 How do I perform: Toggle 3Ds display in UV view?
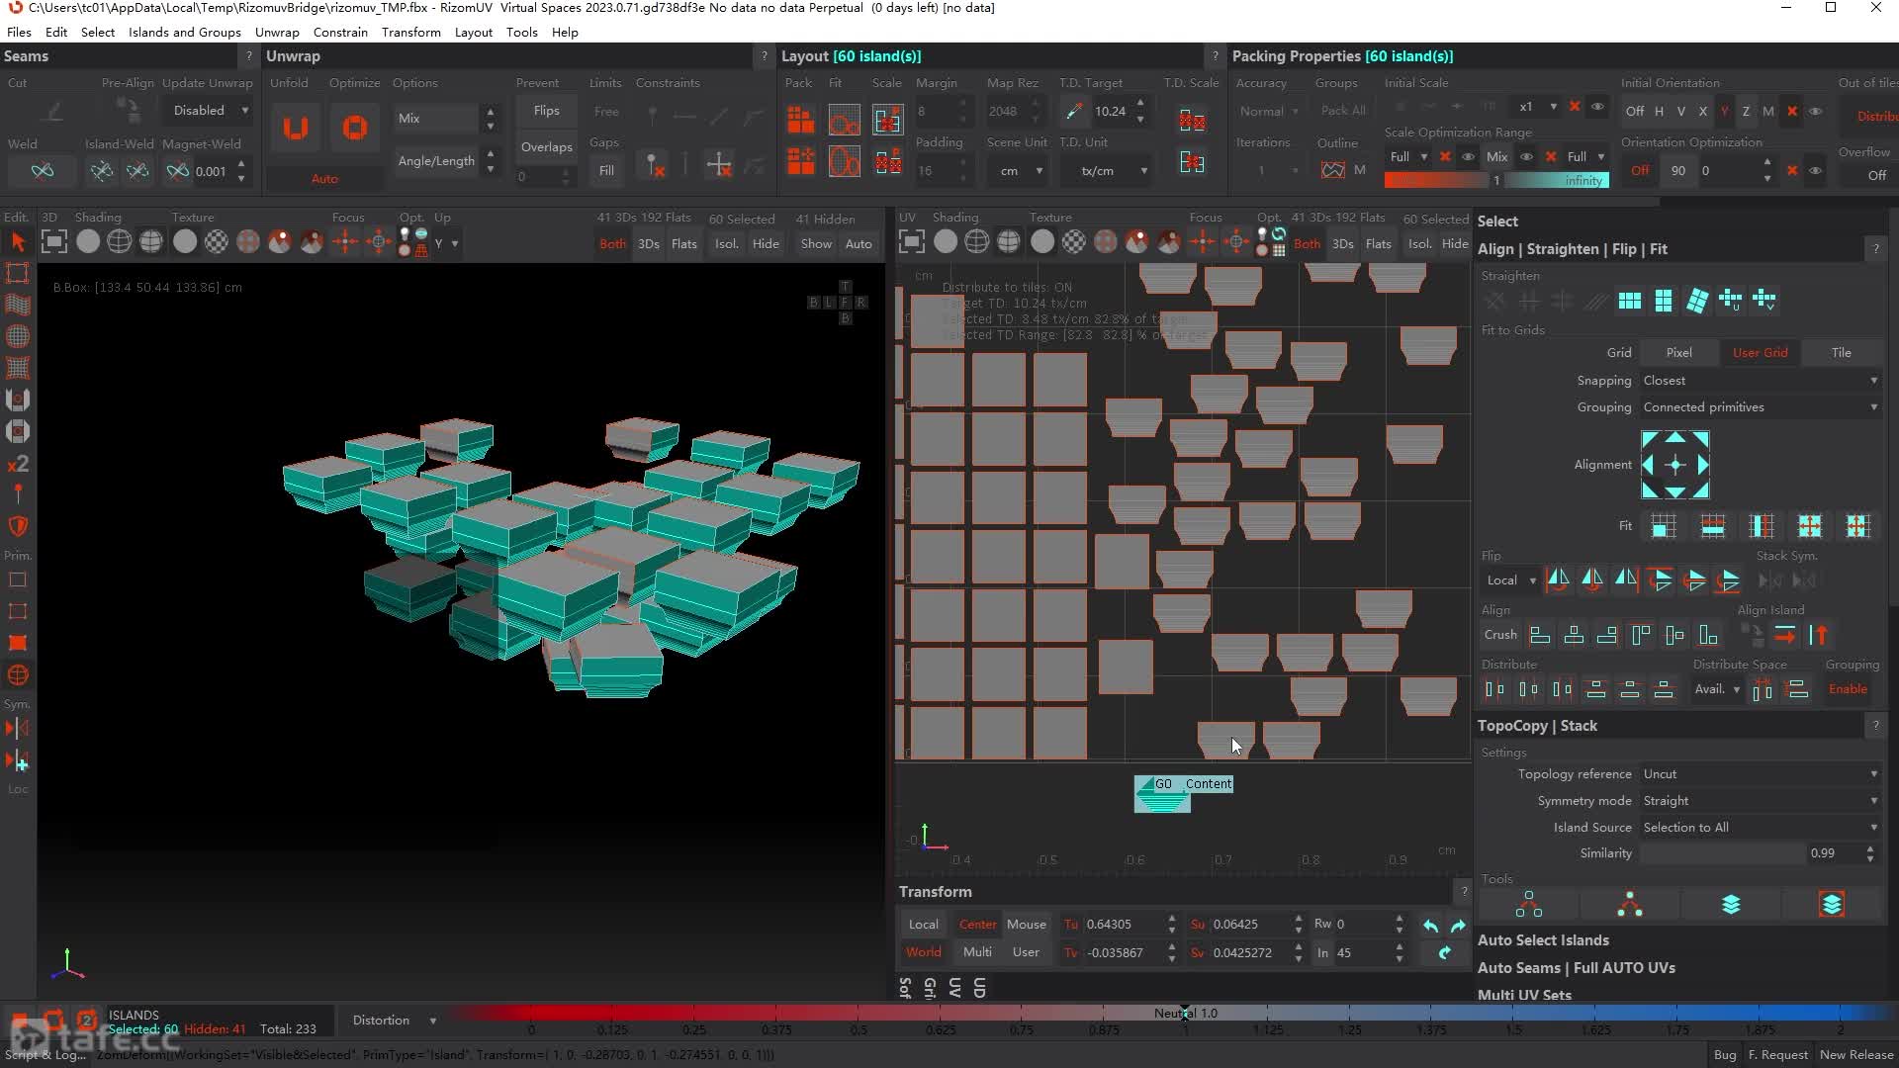(x=1342, y=244)
